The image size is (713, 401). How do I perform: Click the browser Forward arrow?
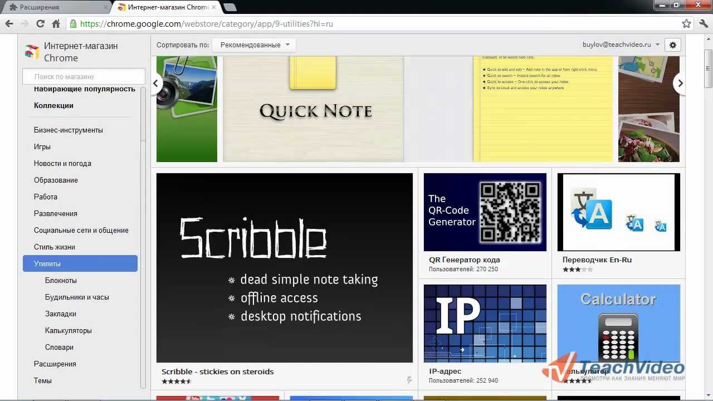25,23
